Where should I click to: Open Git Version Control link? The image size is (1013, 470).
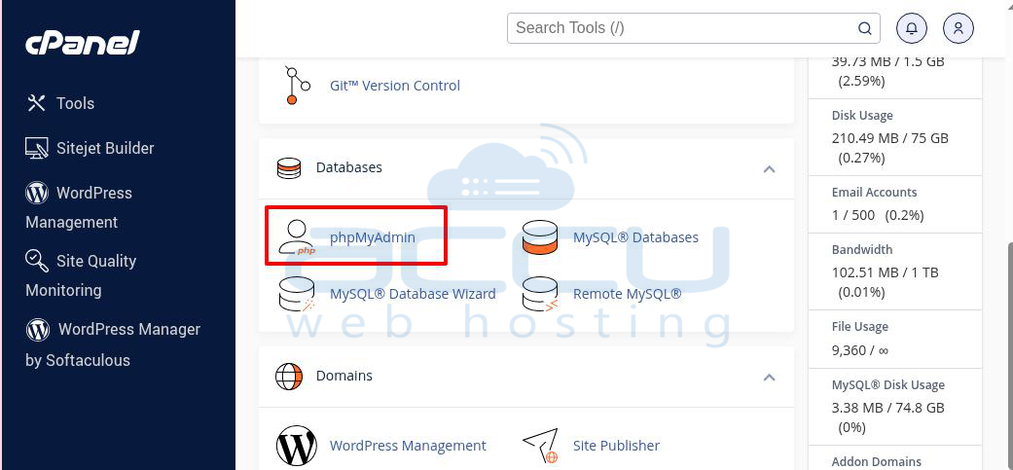(395, 86)
